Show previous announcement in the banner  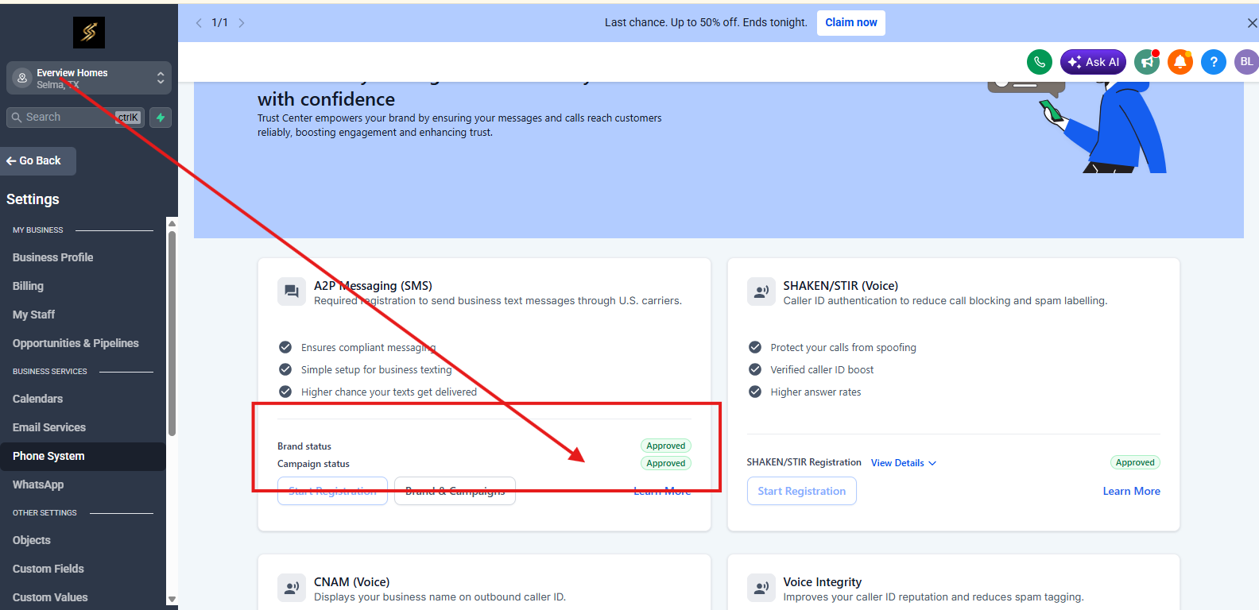pyautogui.click(x=199, y=23)
